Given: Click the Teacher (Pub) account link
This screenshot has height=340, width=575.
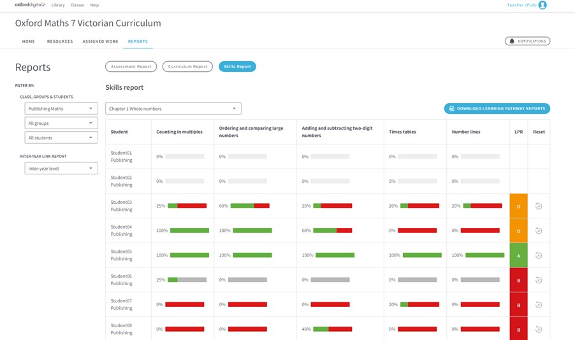Looking at the screenshot, I should click(x=521, y=5).
